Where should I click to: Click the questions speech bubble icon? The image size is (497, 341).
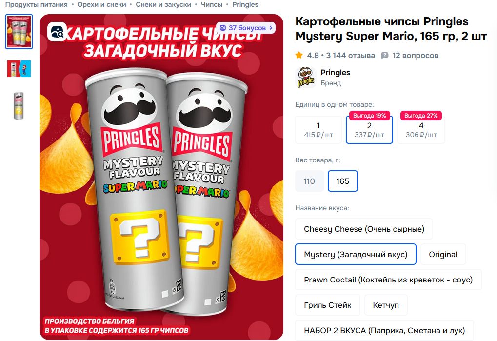[384, 56]
